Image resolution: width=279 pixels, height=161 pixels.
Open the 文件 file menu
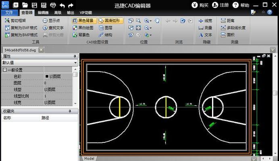[x=9, y=12]
